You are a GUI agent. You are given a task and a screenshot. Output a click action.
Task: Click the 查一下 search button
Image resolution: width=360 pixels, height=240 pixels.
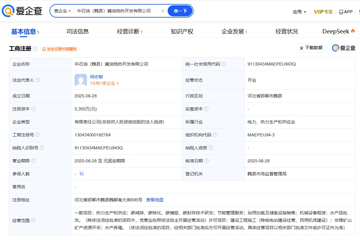180,11
